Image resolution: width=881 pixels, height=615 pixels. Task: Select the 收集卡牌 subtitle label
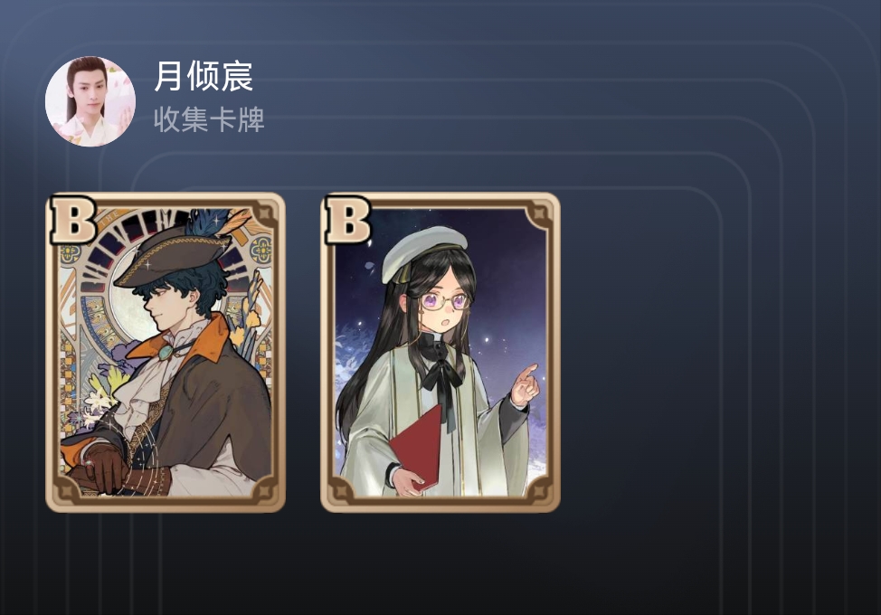(209, 119)
